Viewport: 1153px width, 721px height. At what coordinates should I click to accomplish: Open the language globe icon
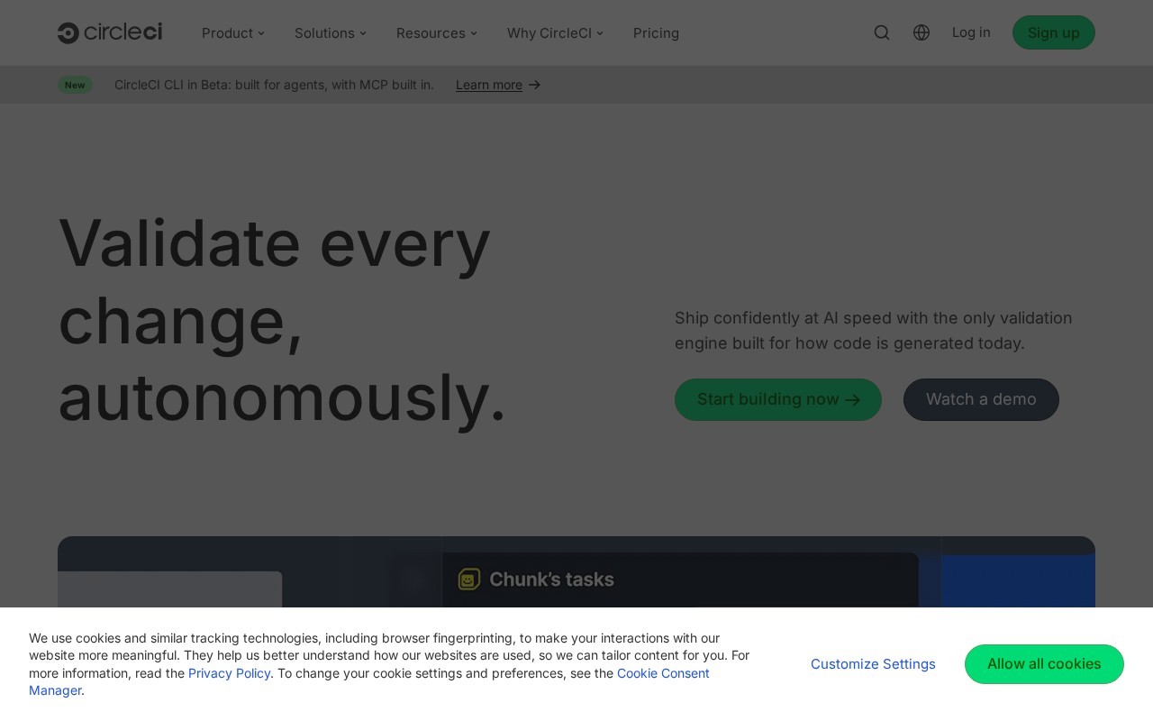click(921, 32)
